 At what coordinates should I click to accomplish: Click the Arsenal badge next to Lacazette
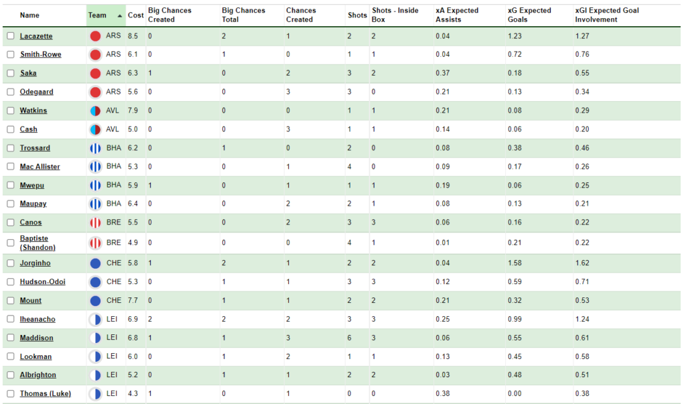[x=96, y=36]
